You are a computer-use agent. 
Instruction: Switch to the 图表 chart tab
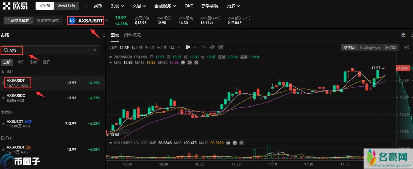point(115,35)
